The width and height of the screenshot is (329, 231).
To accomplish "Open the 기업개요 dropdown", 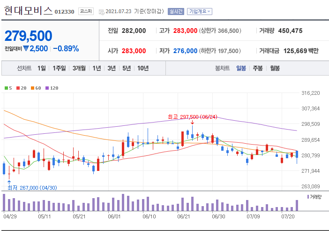I will (x=200, y=11).
